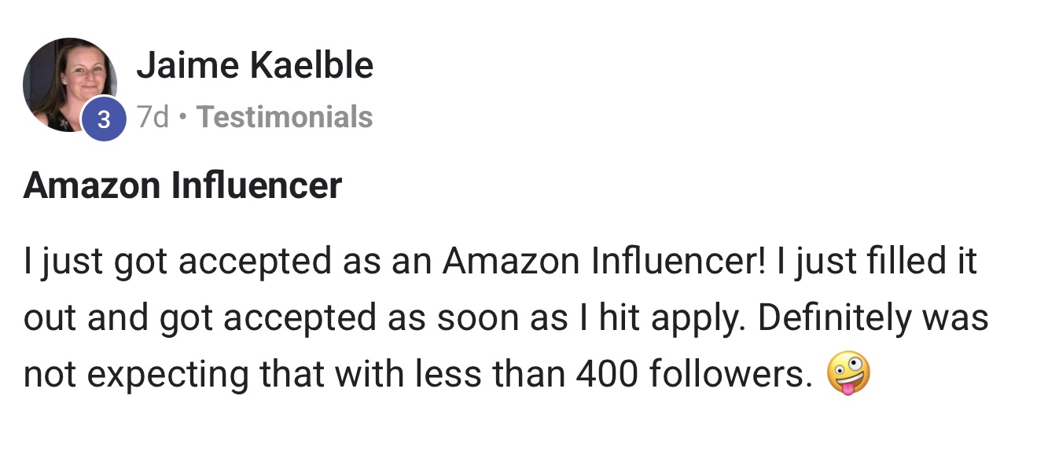The image size is (1037, 451).
Task: Click the zany face emoji in the post
Action: click(x=848, y=376)
